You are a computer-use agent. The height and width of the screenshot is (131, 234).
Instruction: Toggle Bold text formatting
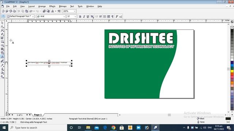(x=80, y=16)
